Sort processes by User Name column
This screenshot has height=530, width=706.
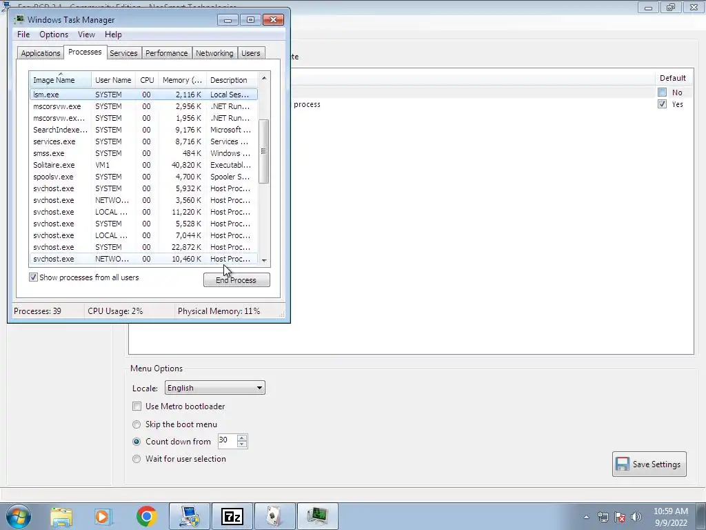click(x=113, y=80)
